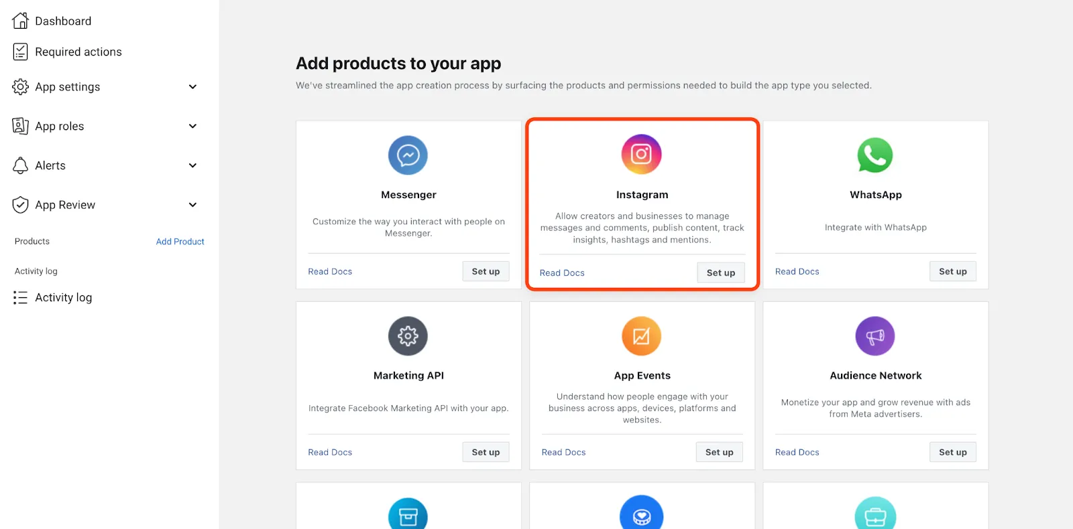1073x529 pixels.
Task: Open Read Docs for Audience Network
Action: (797, 452)
